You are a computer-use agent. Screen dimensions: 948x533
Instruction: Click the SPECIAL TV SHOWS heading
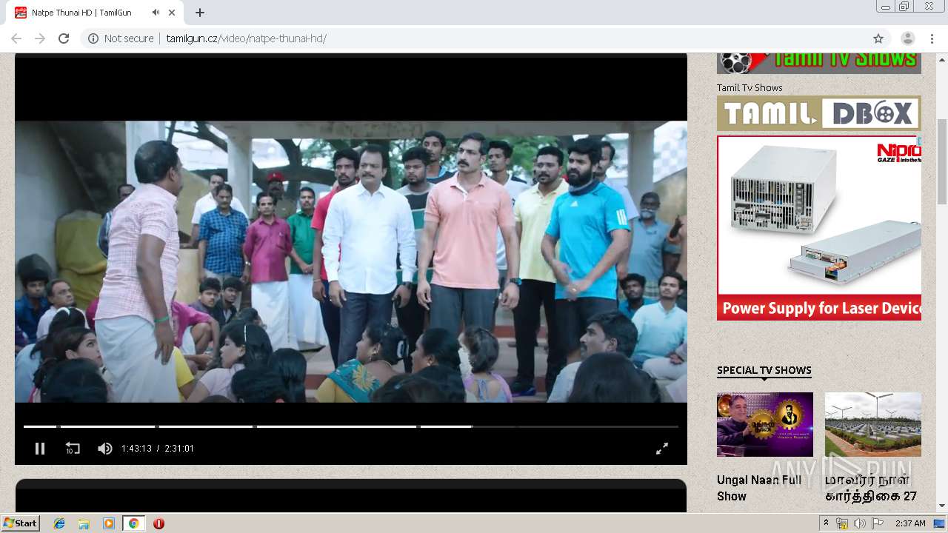point(764,370)
